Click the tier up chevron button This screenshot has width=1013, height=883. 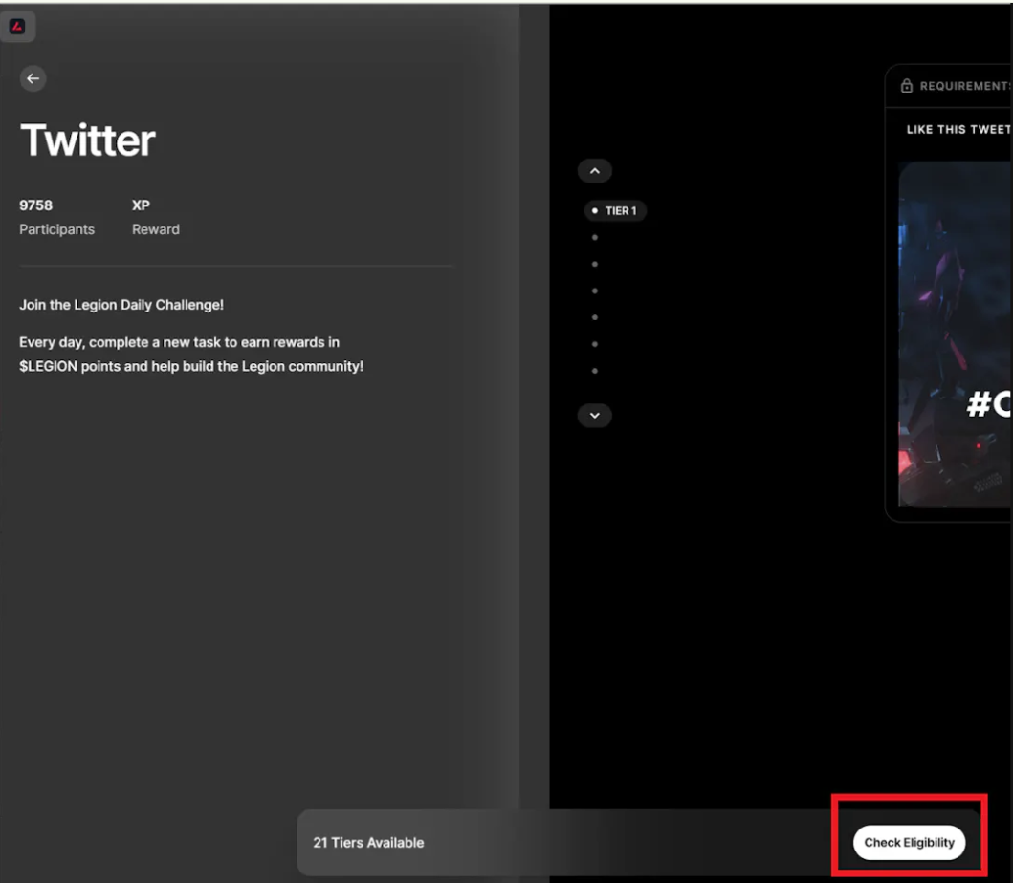(594, 171)
